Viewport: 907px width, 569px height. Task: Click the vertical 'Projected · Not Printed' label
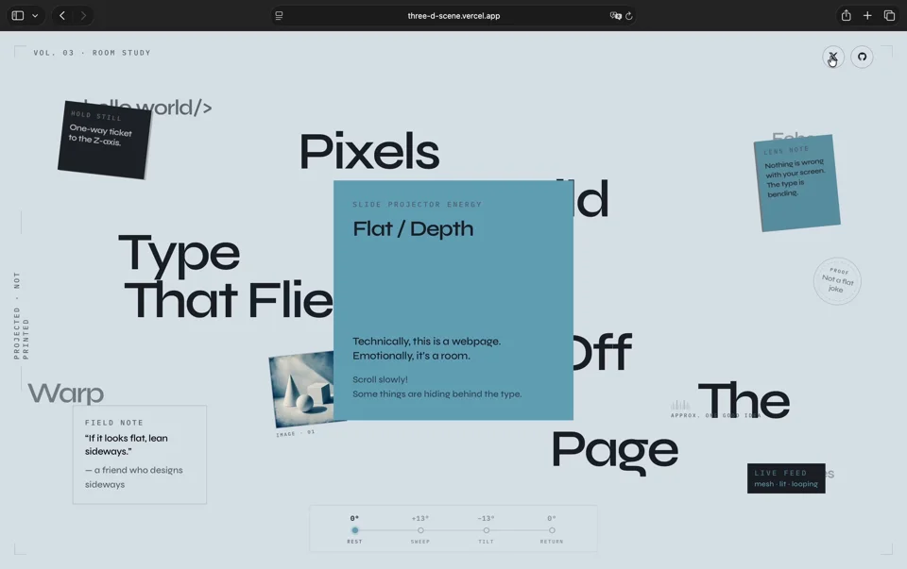pos(21,315)
